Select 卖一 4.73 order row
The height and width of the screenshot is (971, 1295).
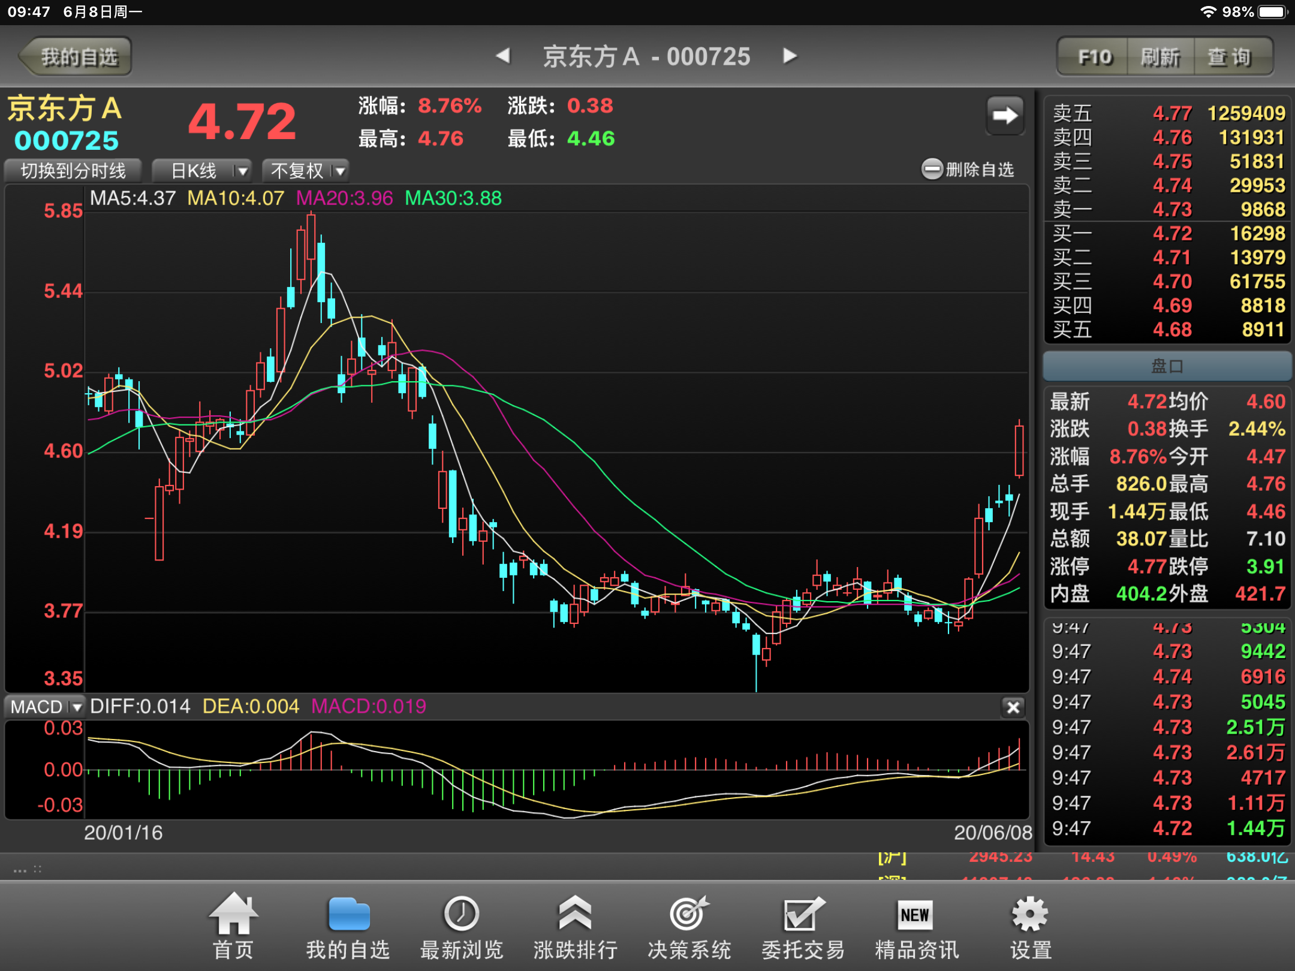pyautogui.click(x=1168, y=209)
